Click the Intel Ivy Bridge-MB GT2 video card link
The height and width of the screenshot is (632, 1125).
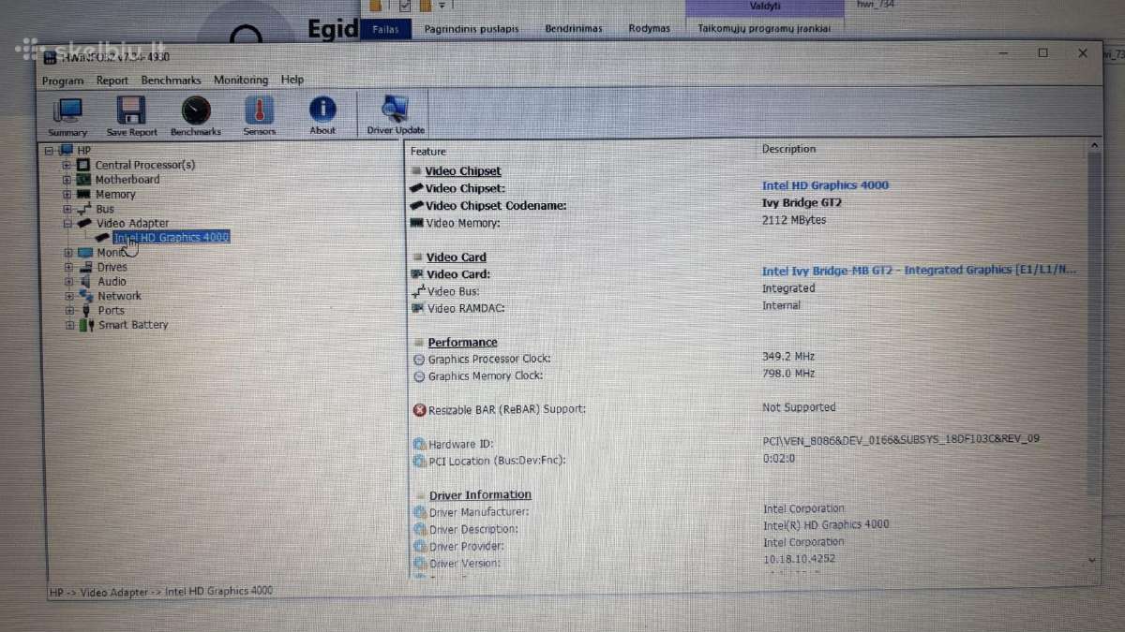coord(919,271)
